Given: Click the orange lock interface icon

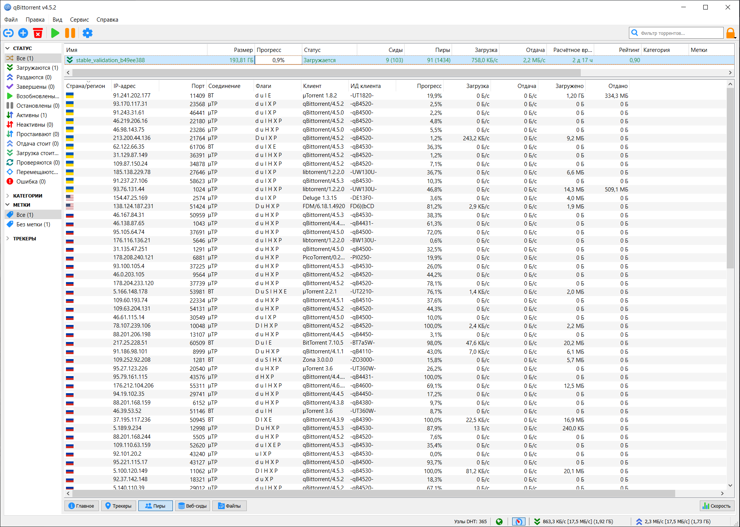Looking at the screenshot, I should point(731,33).
